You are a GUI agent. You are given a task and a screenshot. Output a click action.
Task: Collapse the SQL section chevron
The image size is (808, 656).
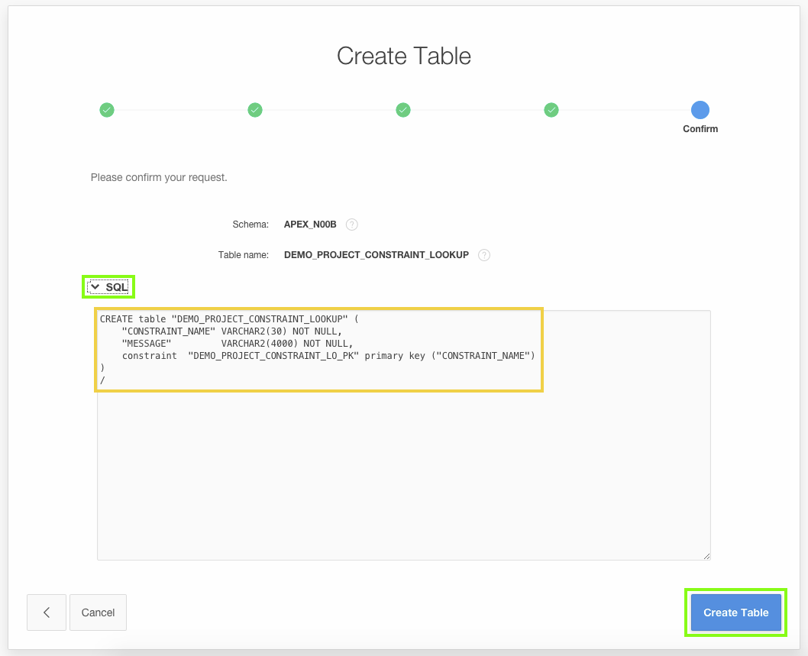(95, 287)
